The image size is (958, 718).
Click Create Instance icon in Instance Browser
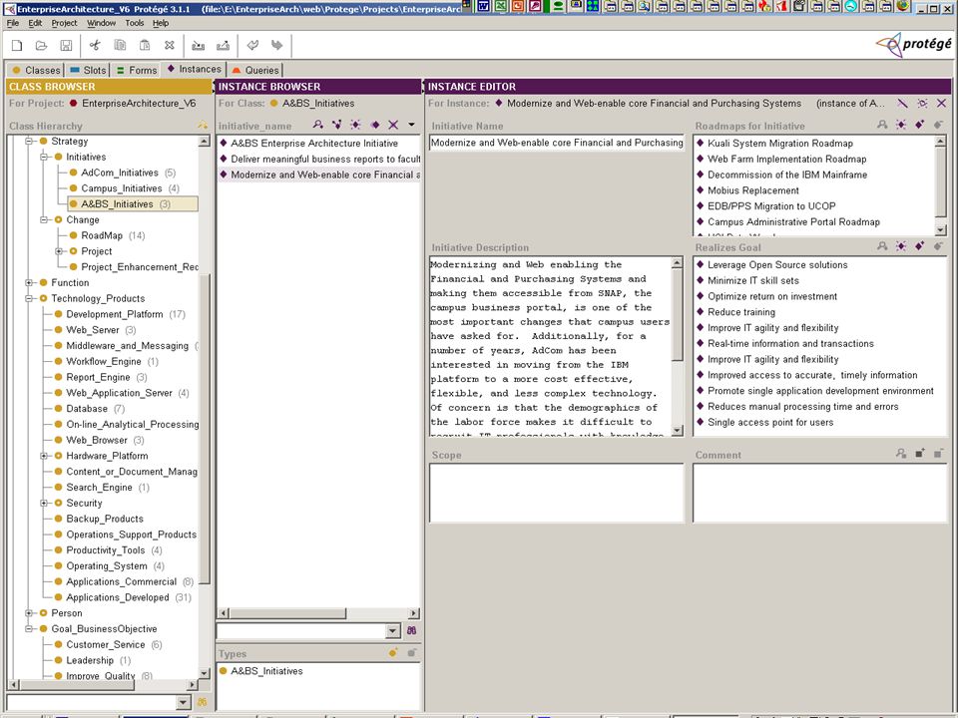point(355,125)
